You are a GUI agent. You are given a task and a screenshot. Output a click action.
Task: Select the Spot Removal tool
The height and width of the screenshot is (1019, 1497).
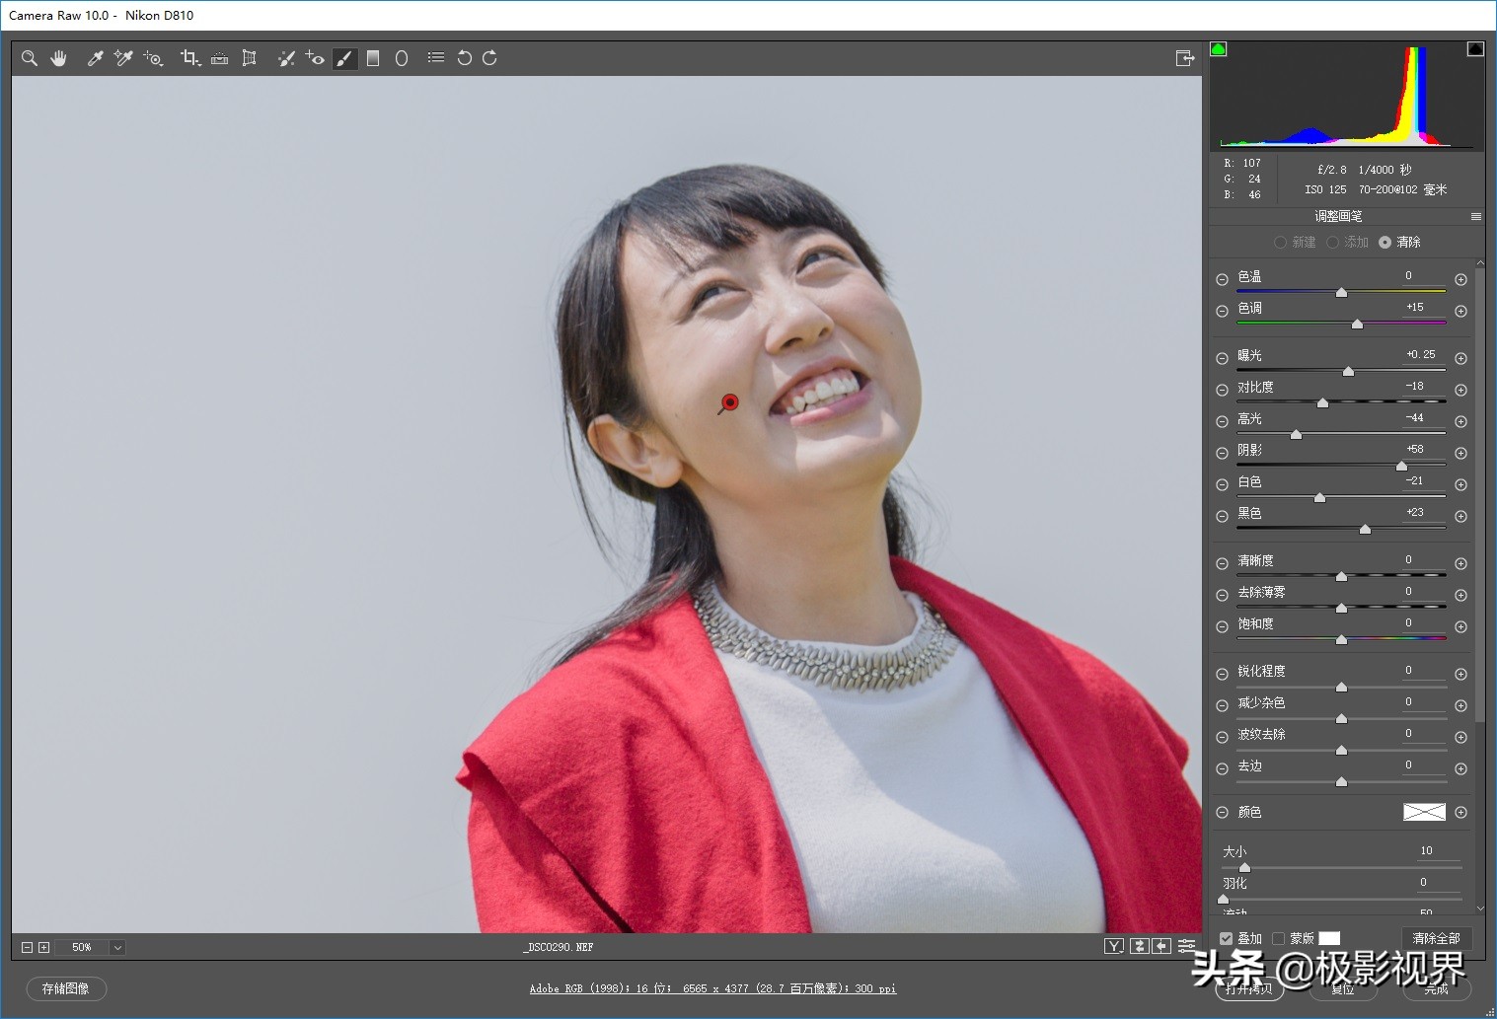click(x=286, y=58)
